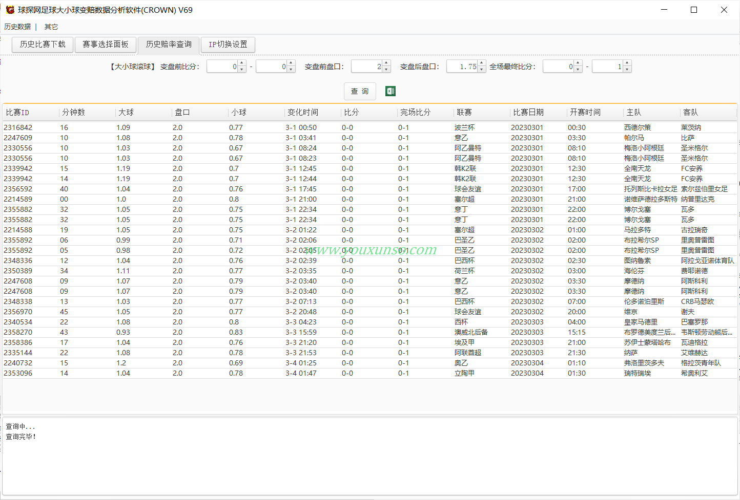740x500 pixels.
Task: Focus the 变盘前盘口 input field
Action: [x=367, y=67]
